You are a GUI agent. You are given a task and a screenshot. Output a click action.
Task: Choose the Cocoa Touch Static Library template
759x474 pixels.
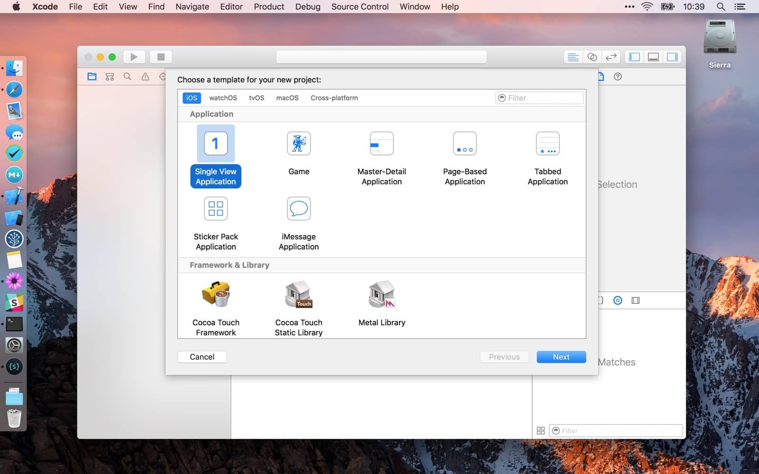click(x=298, y=295)
